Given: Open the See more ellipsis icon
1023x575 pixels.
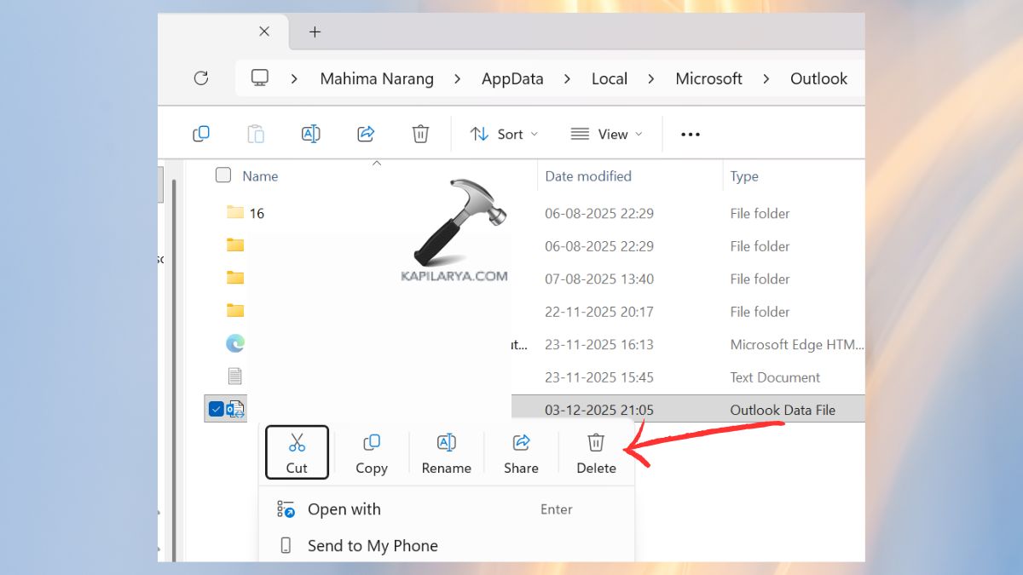Looking at the screenshot, I should point(690,134).
